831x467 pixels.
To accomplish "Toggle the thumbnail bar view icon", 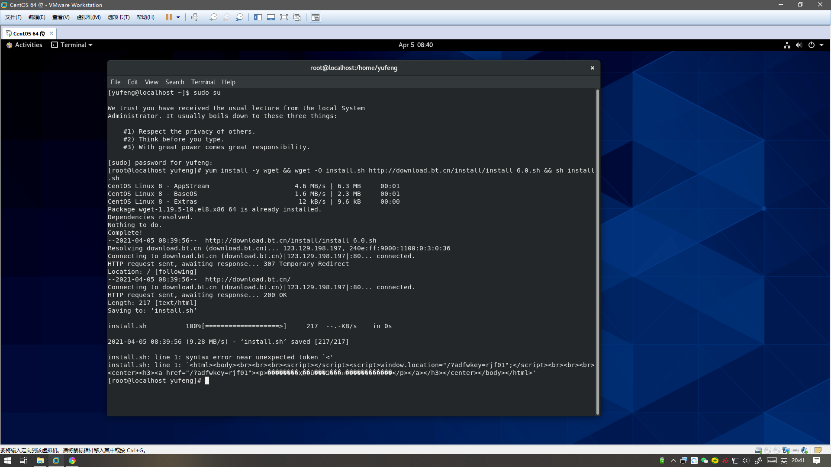I will click(x=271, y=17).
